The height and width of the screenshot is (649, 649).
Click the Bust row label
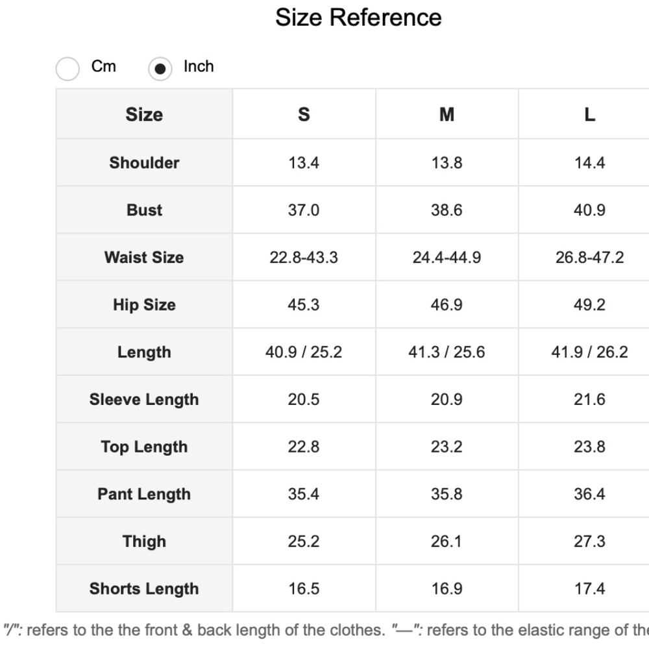point(144,210)
